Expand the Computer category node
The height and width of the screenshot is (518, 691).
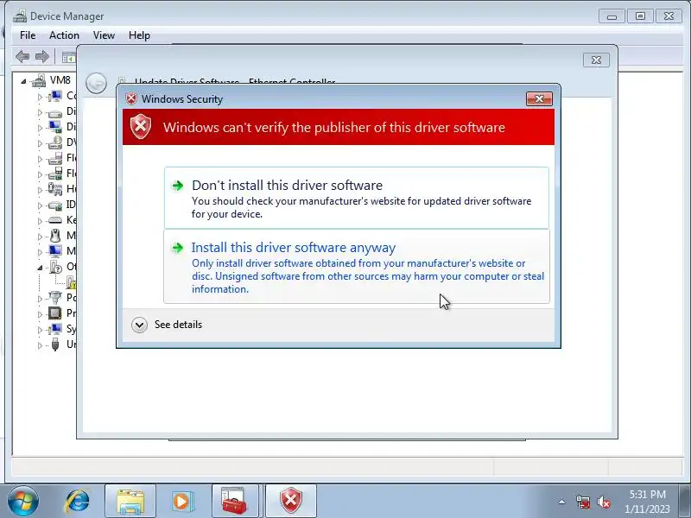click(x=40, y=97)
